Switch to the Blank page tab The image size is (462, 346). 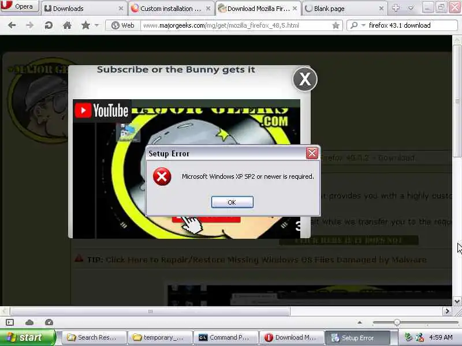[344, 9]
